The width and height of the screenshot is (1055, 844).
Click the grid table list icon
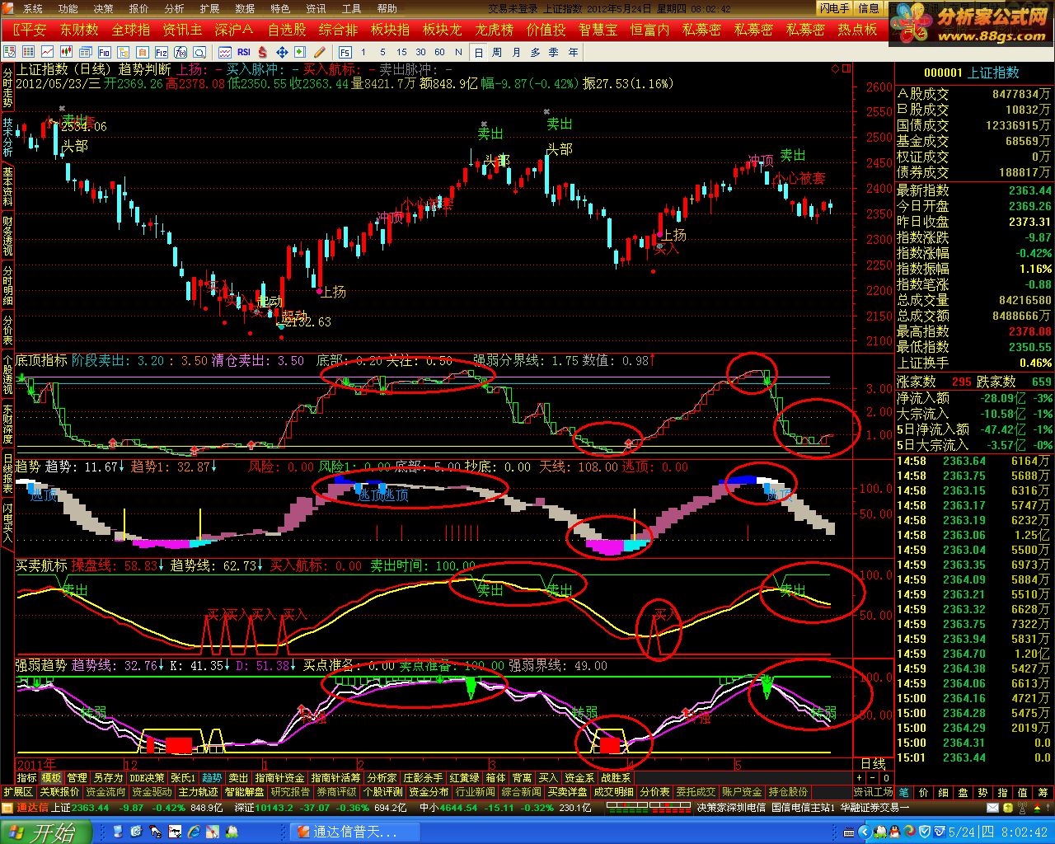click(28, 52)
